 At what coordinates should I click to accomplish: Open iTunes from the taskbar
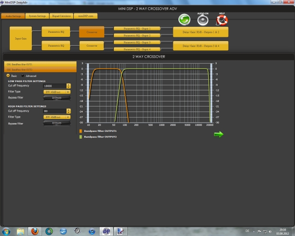tap(92, 231)
